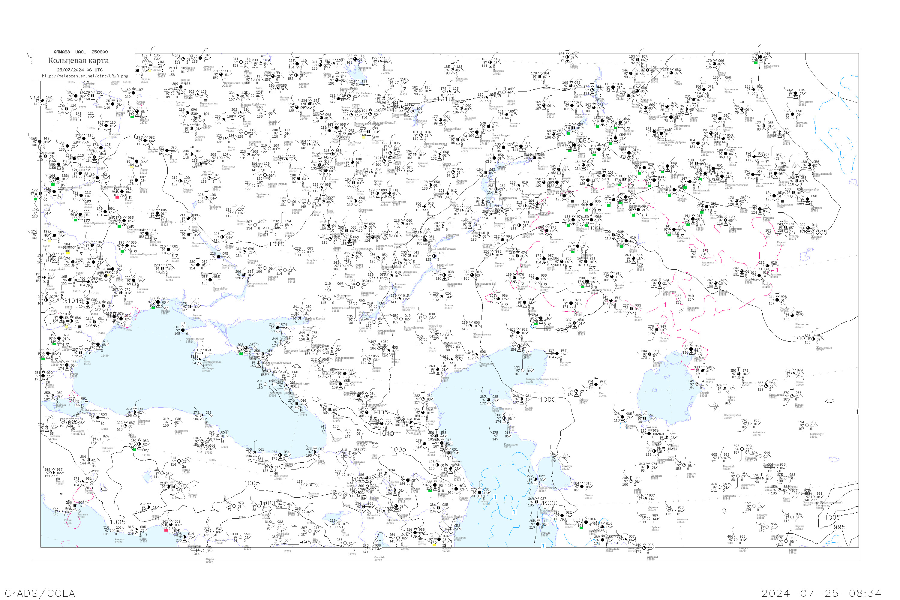This screenshot has width=900, height=600.
Task: Click the meteocenter.net URWA.png URL text
Action: pyautogui.click(x=85, y=76)
